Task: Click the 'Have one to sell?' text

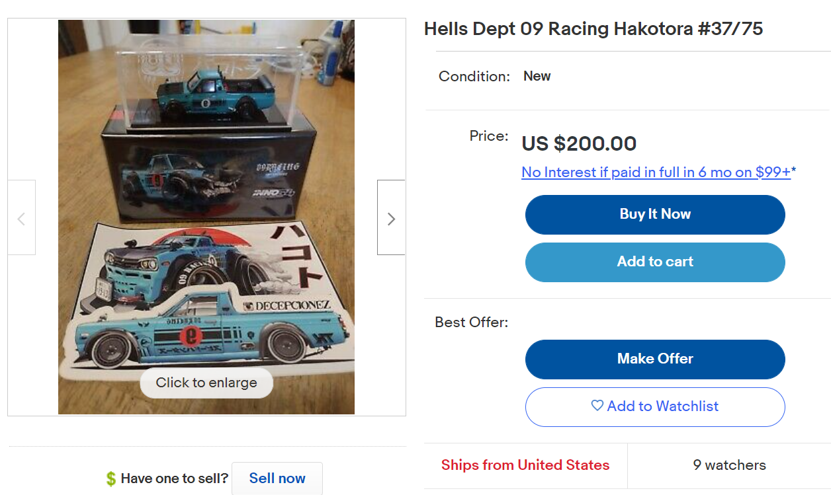Action: pos(175,478)
